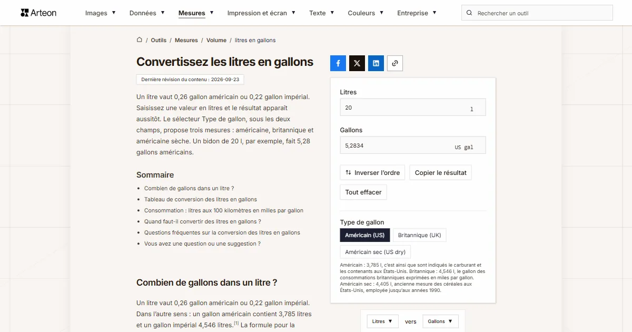Select the Américain (US) gallon type
Image resolution: width=632 pixels, height=332 pixels.
(x=365, y=235)
